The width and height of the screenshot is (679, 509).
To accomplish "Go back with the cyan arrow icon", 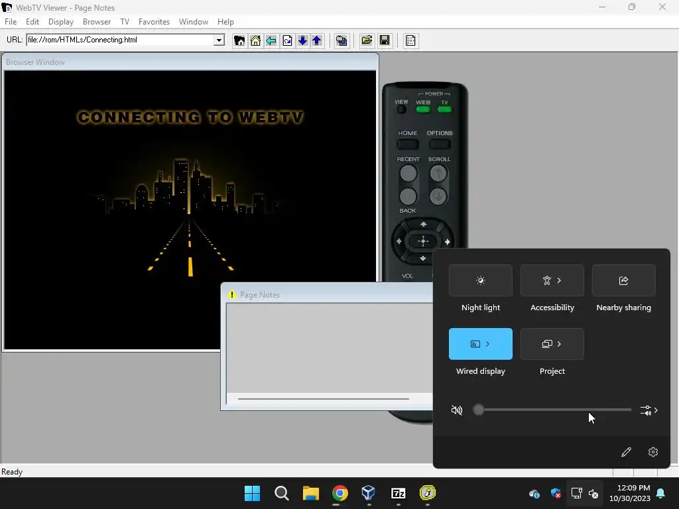I will pos(271,40).
